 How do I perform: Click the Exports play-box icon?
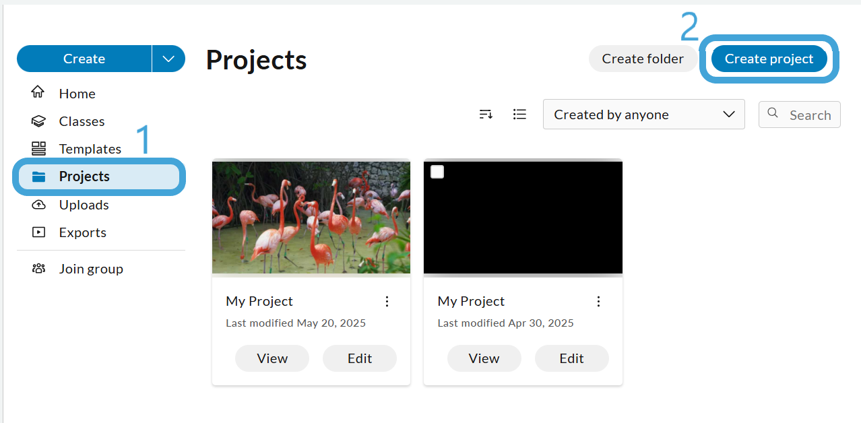(x=38, y=232)
